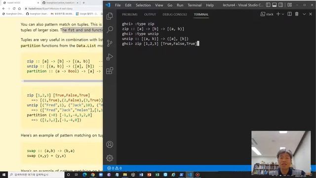The width and height of the screenshot is (316, 178).
Task: Click the stack terminal profile label
Action: (x=267, y=14)
